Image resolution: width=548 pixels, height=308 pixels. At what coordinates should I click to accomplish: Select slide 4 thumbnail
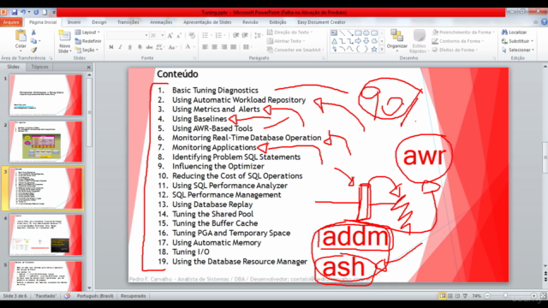click(45, 234)
